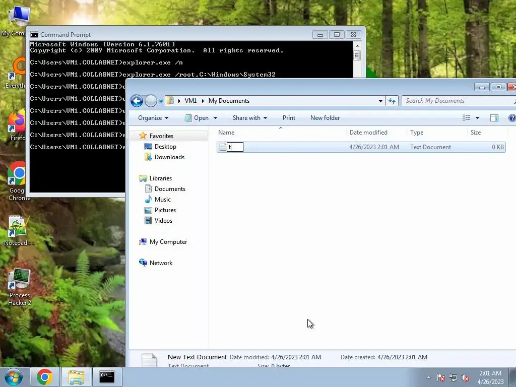Create a New folder from toolbar

325,118
